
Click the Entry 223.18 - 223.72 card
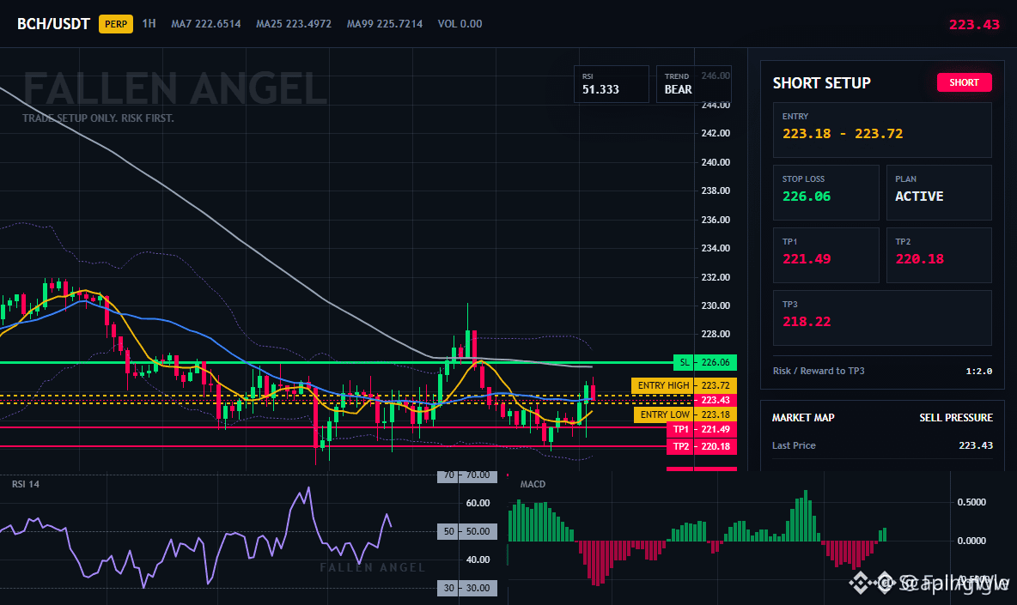pyautogui.click(x=882, y=130)
